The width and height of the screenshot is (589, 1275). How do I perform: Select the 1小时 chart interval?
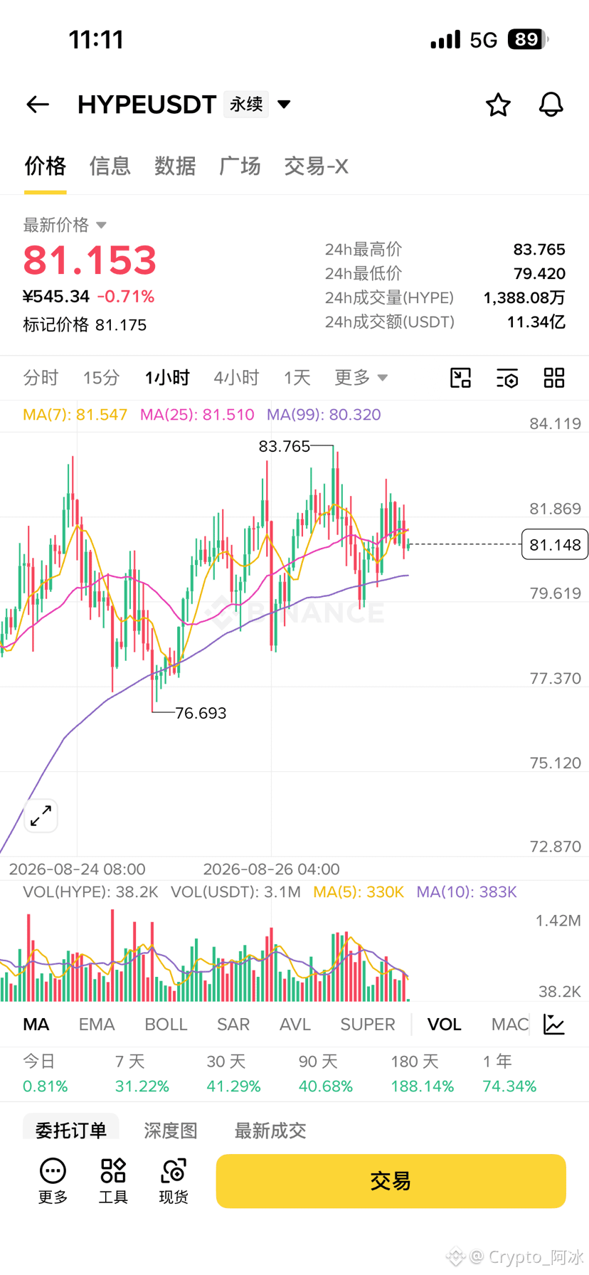(167, 377)
